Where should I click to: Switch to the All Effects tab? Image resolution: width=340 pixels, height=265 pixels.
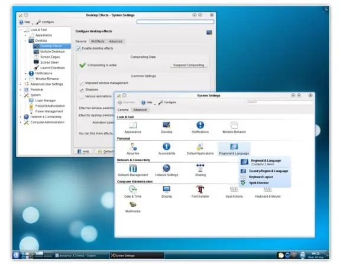98,41
